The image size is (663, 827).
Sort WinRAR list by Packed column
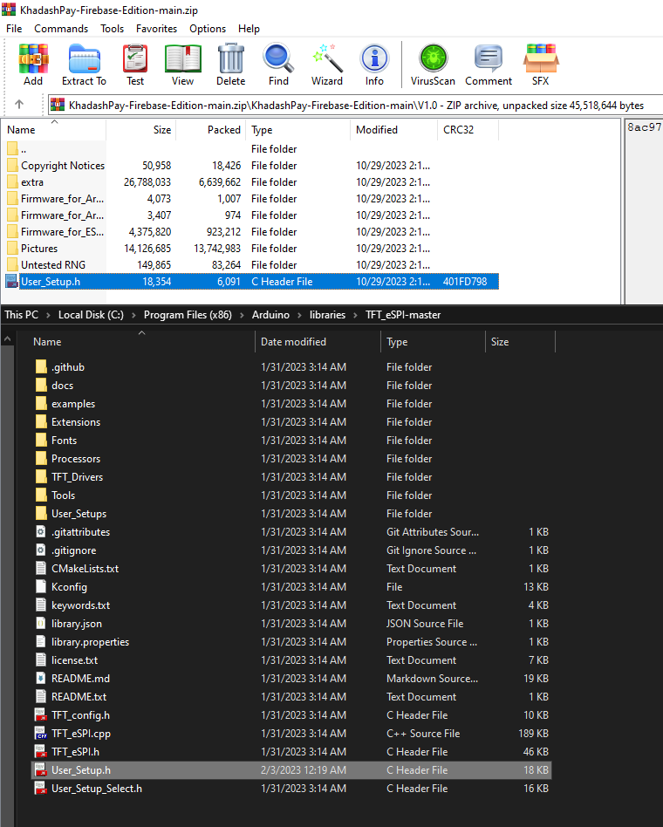210,130
